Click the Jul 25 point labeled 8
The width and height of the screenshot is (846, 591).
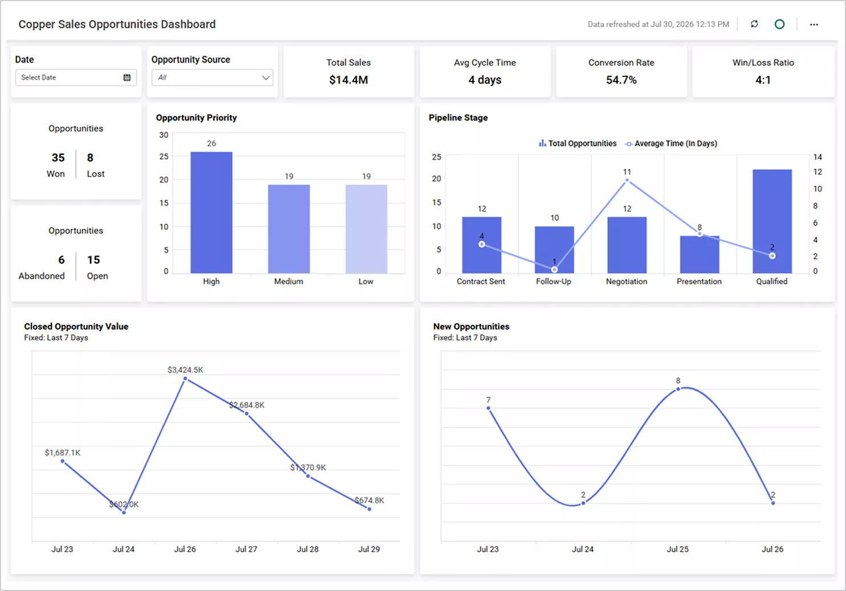pos(678,389)
